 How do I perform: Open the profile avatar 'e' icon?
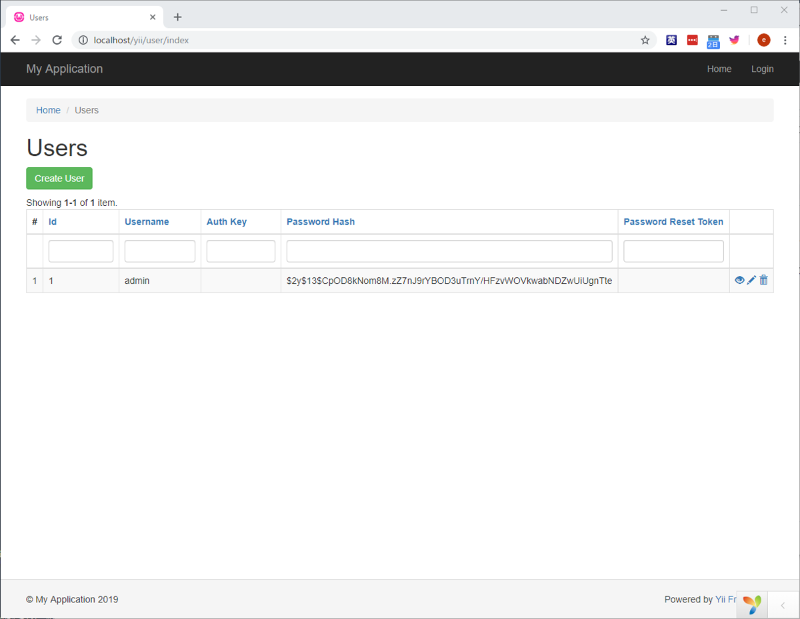(764, 40)
